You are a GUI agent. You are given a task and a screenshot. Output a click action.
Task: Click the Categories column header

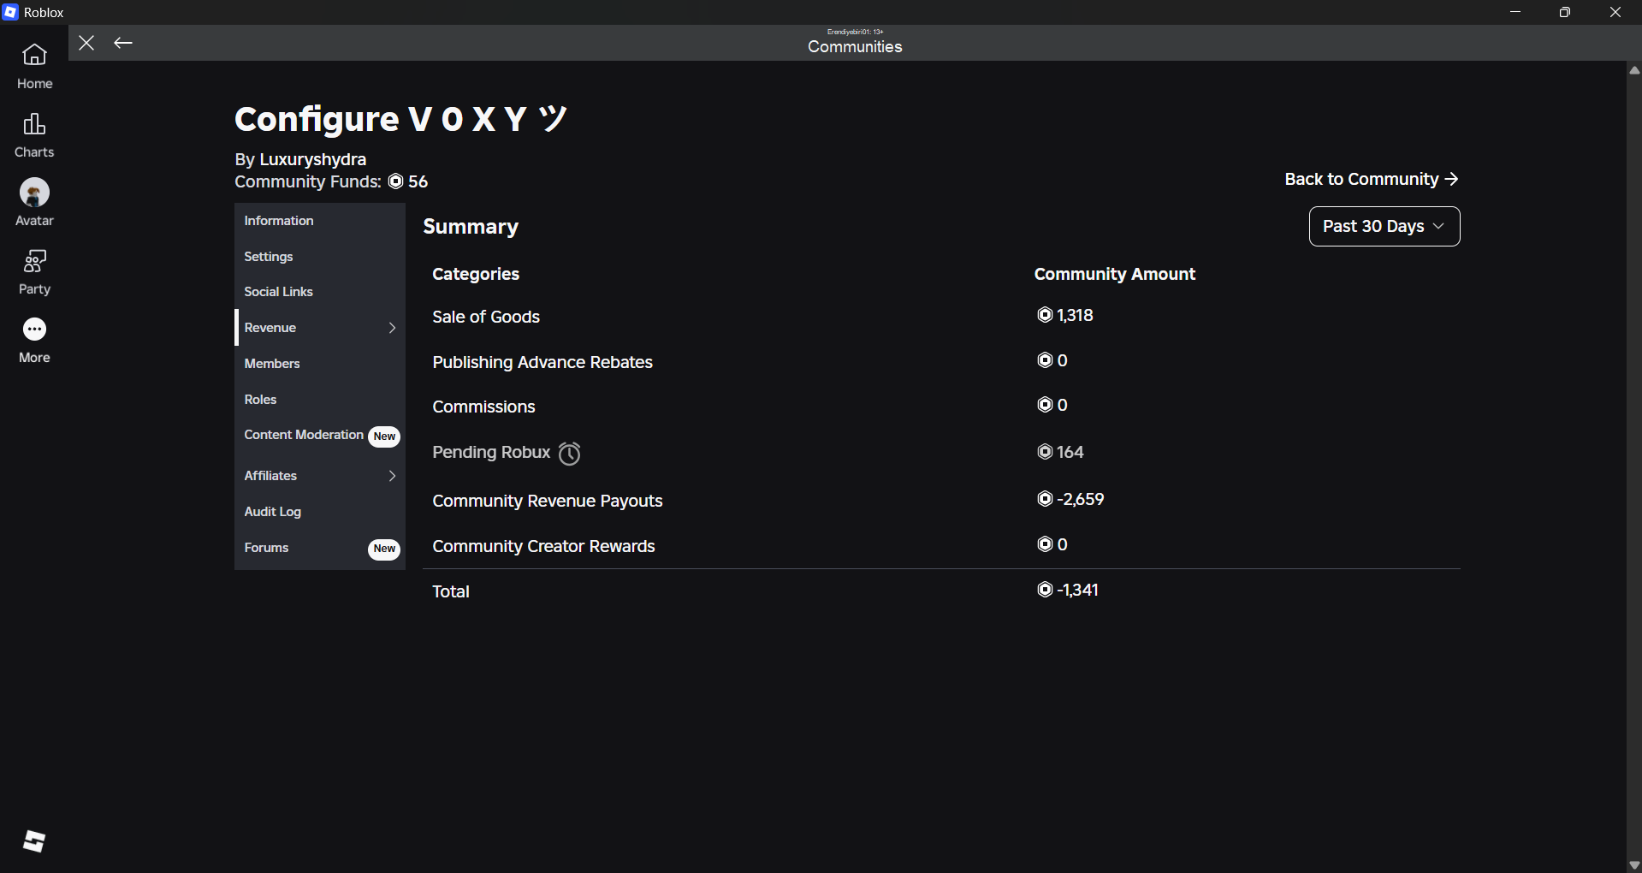point(476,274)
